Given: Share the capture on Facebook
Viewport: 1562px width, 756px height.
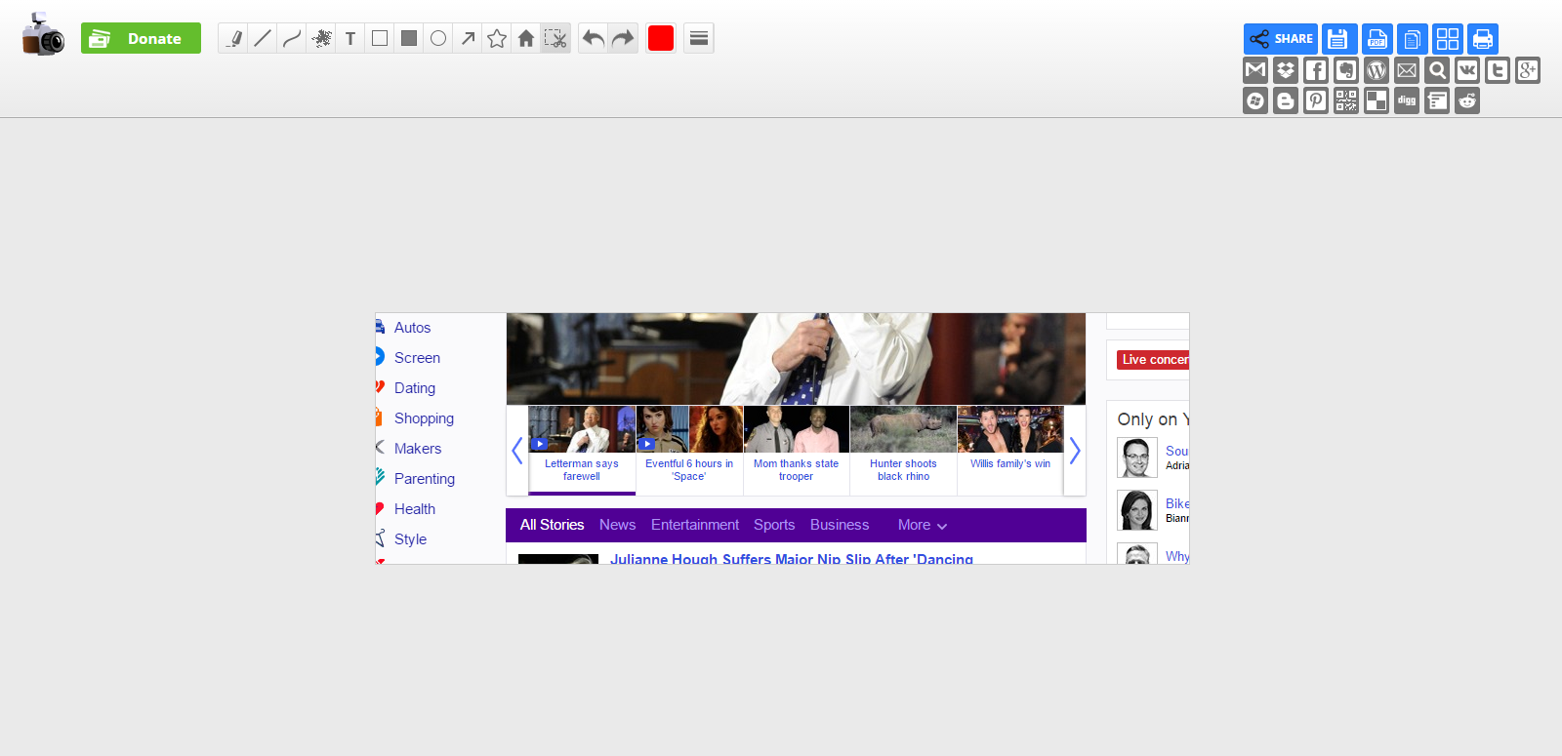Looking at the screenshot, I should [1316, 70].
